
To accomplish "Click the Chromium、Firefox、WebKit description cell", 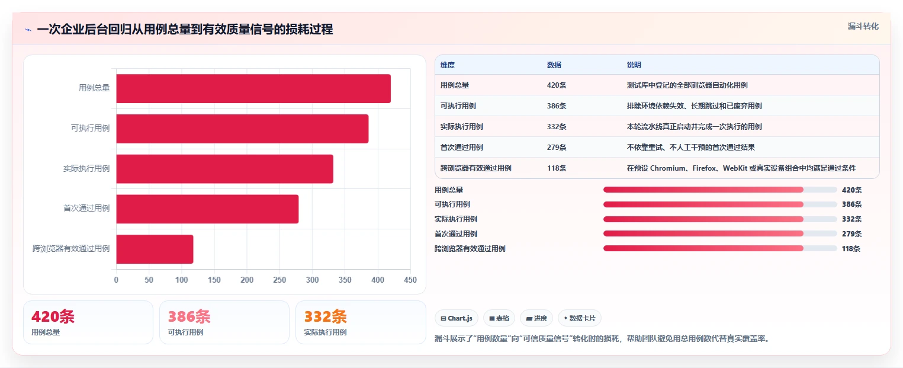I will [750, 168].
